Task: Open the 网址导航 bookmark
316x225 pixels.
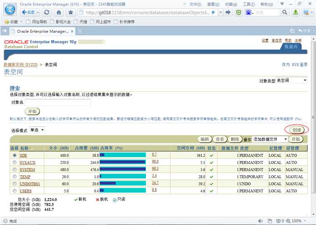Action: tap(37, 21)
